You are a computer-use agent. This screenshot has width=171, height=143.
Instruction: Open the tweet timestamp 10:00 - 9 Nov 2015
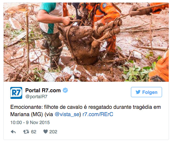[x=30, y=122]
